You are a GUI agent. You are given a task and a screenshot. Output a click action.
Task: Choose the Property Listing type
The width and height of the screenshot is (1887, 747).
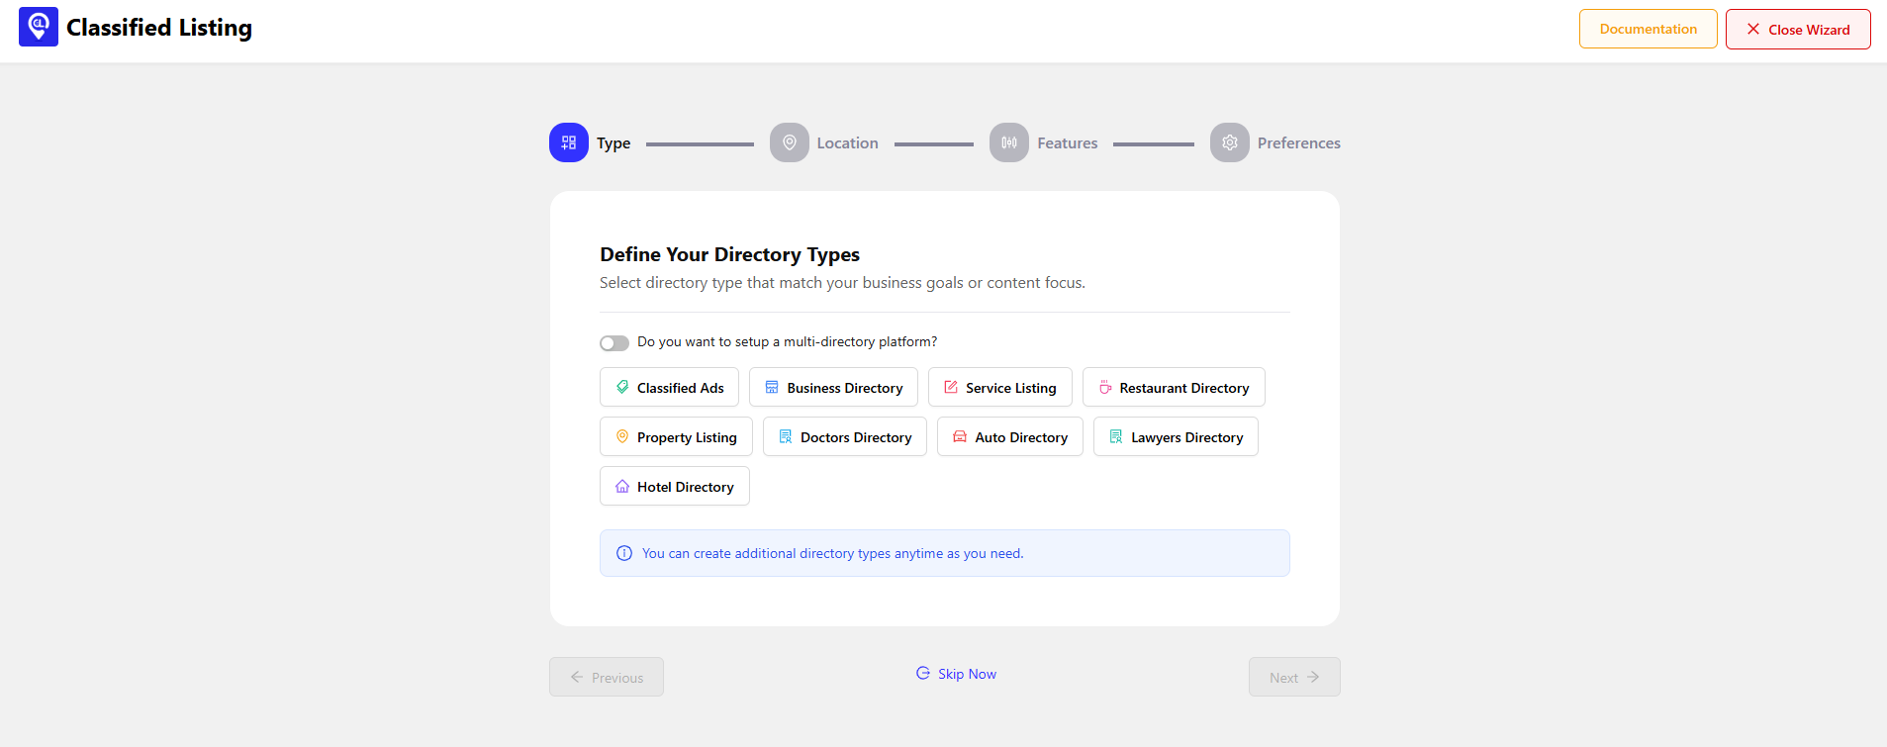(676, 436)
